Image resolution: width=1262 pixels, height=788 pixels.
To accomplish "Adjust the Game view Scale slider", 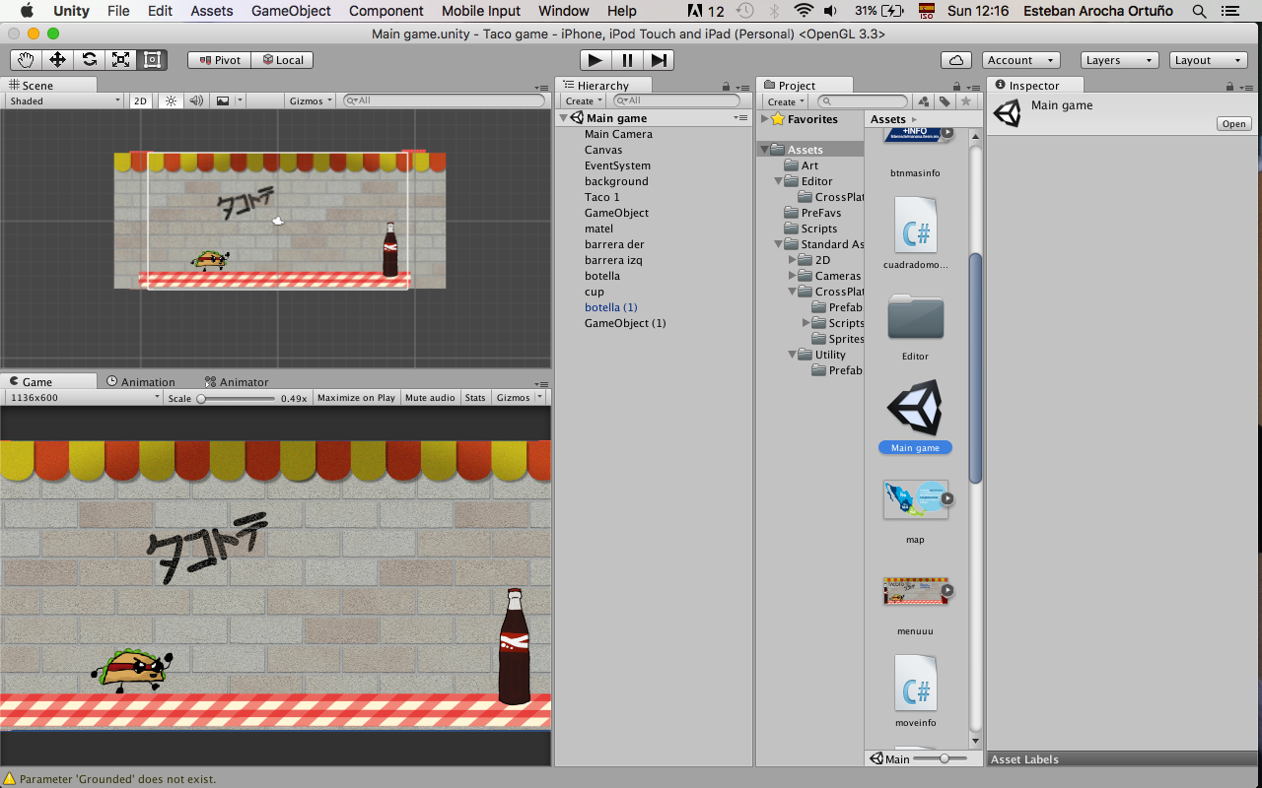I will coord(202,398).
